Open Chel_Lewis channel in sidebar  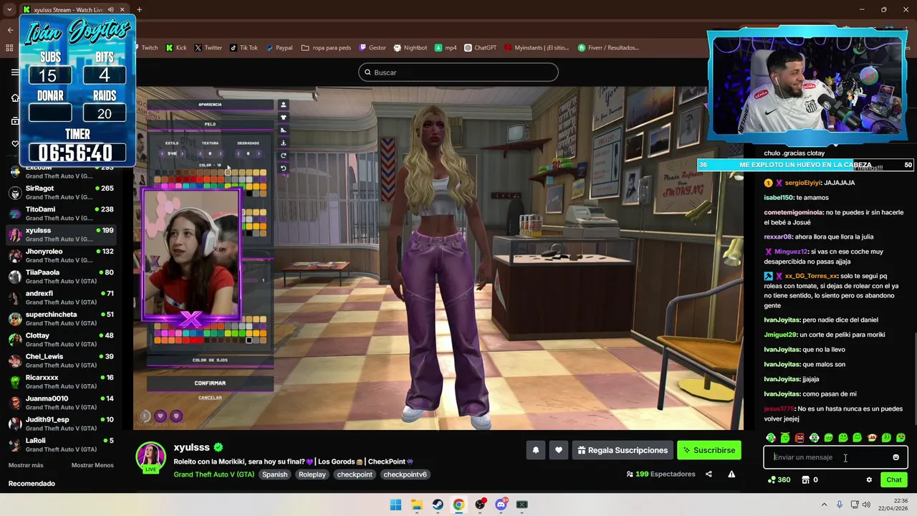(x=60, y=360)
